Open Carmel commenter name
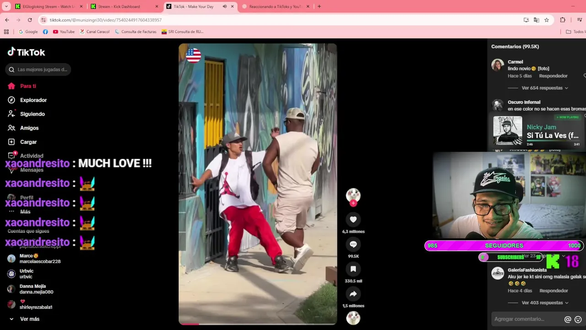 tap(515, 62)
